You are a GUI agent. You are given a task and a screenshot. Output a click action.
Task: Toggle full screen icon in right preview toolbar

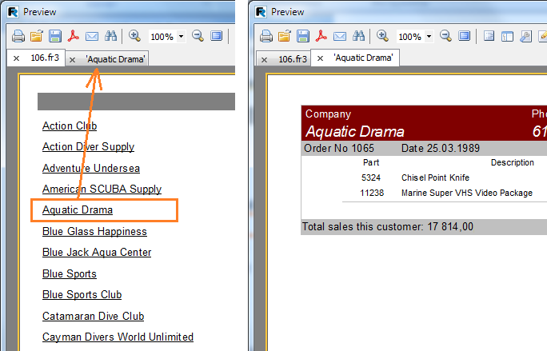(x=464, y=36)
